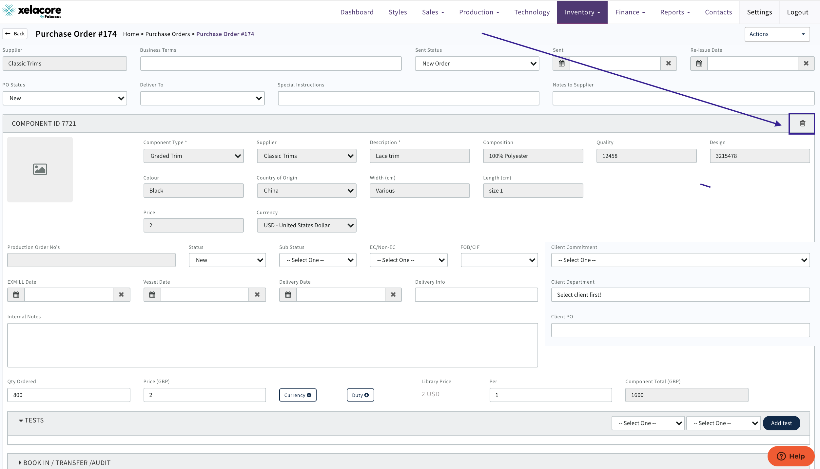Image resolution: width=820 pixels, height=469 pixels.
Task: Open the Client Commitment dropdown
Action: [x=680, y=260]
